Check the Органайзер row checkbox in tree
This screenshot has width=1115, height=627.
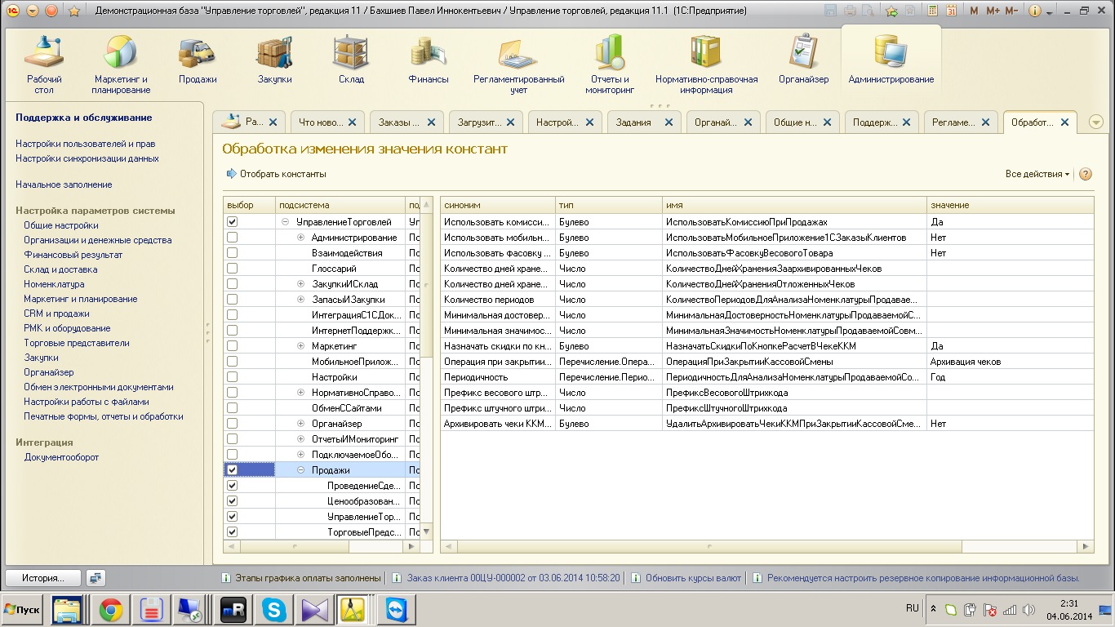click(x=233, y=424)
